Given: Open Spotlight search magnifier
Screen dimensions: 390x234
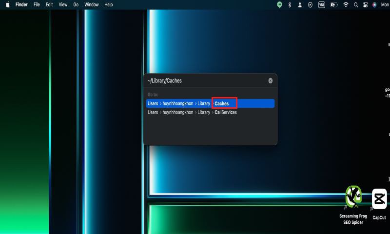Looking at the screenshot, I should (356, 4).
